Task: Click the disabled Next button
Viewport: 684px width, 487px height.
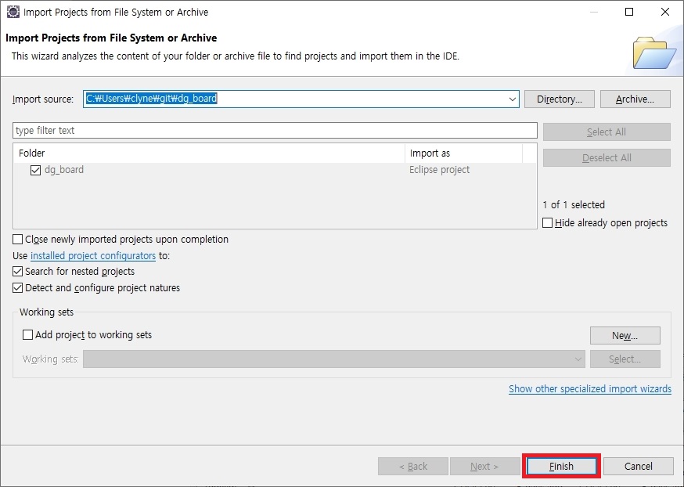Action: tap(484, 466)
